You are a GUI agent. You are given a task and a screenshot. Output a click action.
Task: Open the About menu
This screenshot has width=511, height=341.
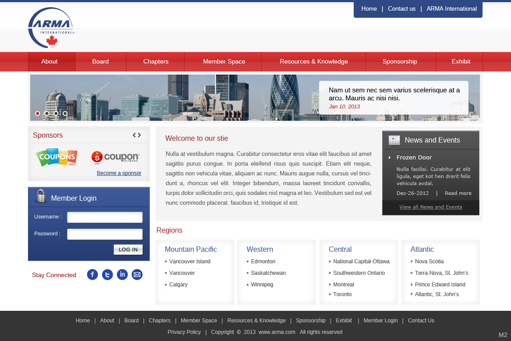pos(52,62)
